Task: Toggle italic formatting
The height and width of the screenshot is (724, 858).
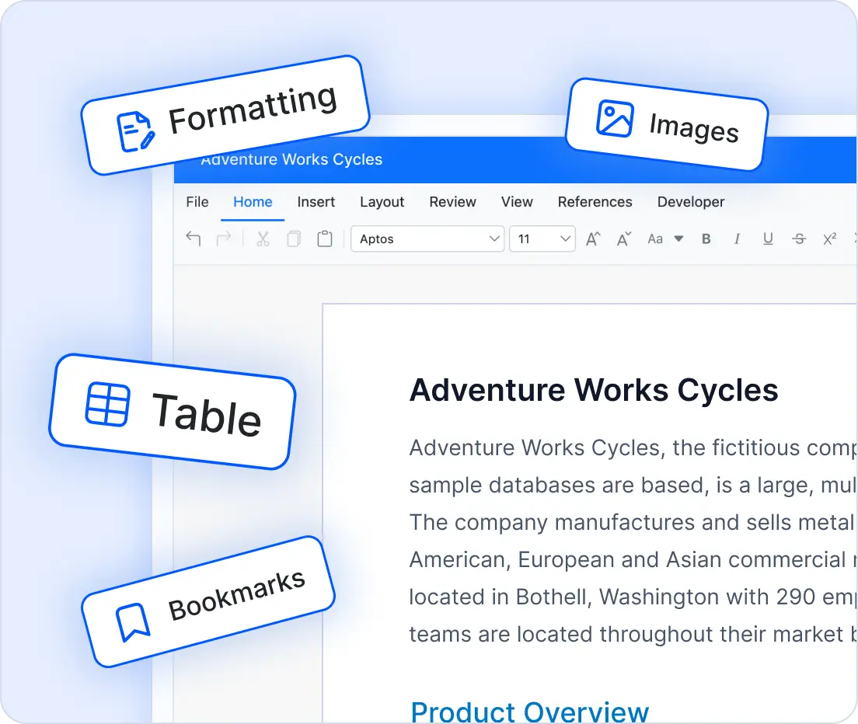Action: pyautogui.click(x=737, y=238)
